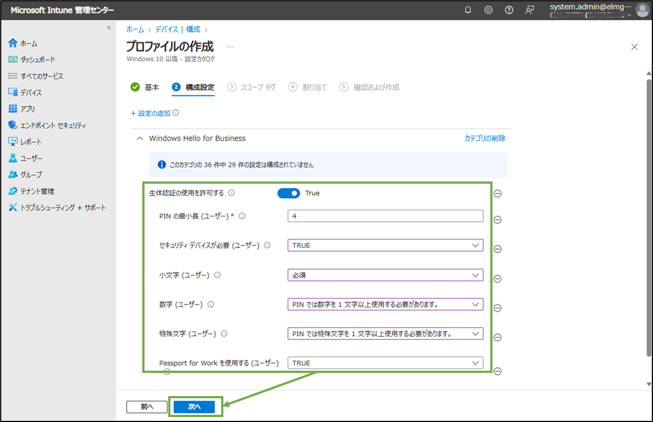Screen dimensions: 653x422
Task: Open the notifications bell icon
Action: [468, 10]
